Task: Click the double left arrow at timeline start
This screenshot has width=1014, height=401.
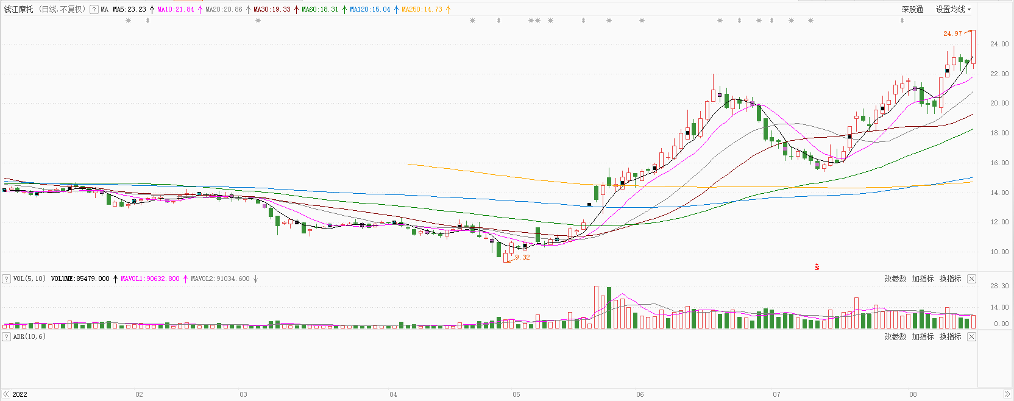Action: 6,394
